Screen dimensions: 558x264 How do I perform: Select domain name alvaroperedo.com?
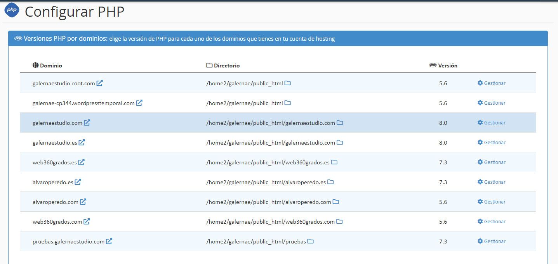tap(56, 202)
